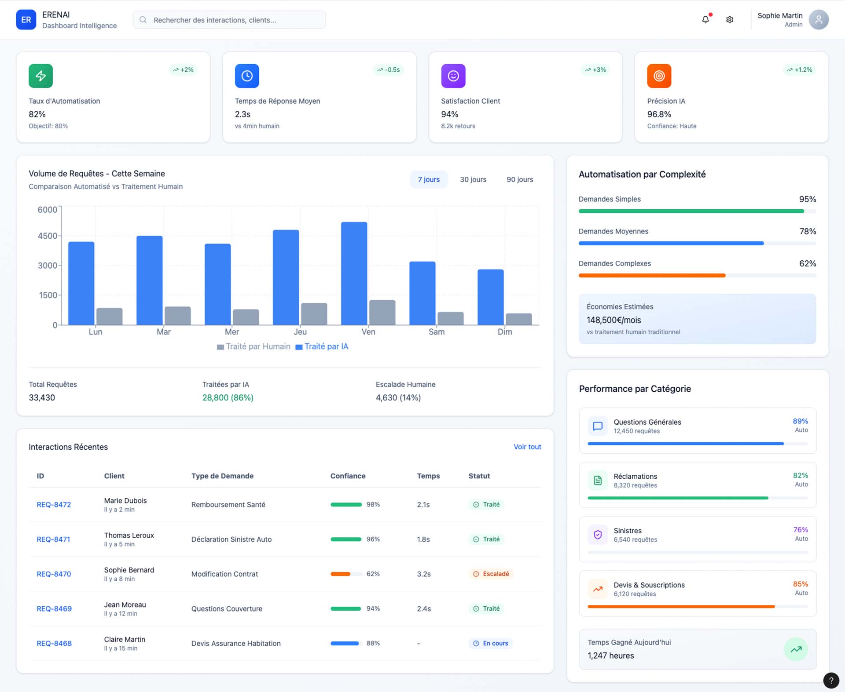This screenshot has height=692, width=845.
Task: Open request REQ-8472 link
Action: click(x=54, y=505)
